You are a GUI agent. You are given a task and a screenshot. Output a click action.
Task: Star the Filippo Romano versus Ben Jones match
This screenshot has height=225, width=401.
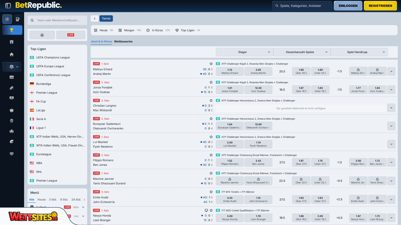coord(211,155)
